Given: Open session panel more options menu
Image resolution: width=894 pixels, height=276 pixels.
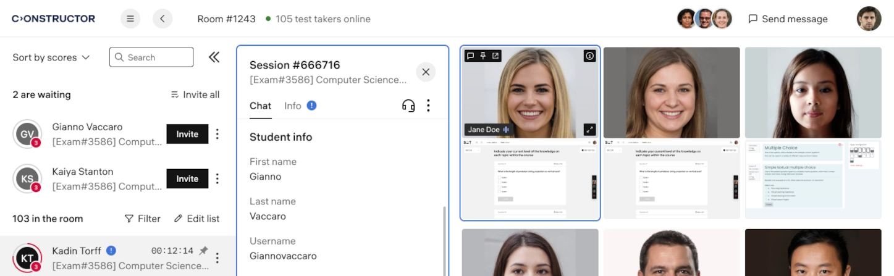Looking at the screenshot, I should (x=428, y=106).
